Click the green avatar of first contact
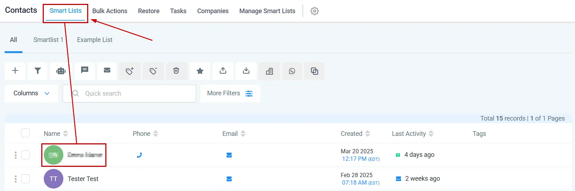 [x=53, y=155]
